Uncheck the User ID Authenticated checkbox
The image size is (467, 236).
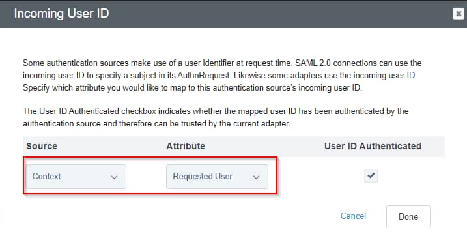coord(371,175)
